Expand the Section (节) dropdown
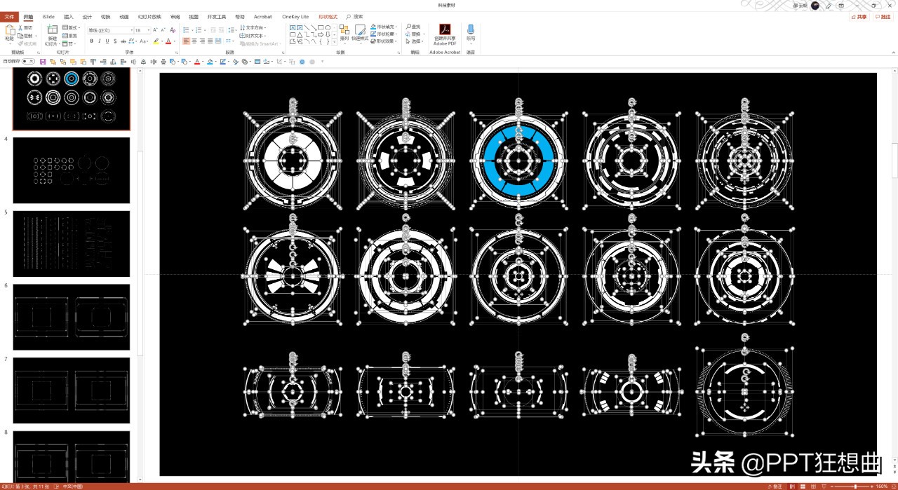 (x=69, y=43)
